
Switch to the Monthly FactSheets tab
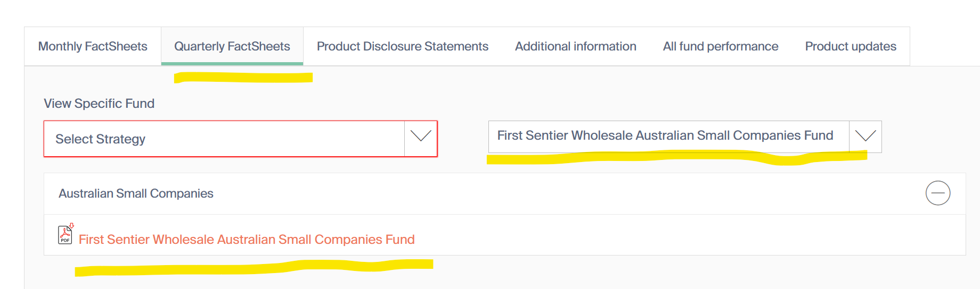click(x=93, y=47)
